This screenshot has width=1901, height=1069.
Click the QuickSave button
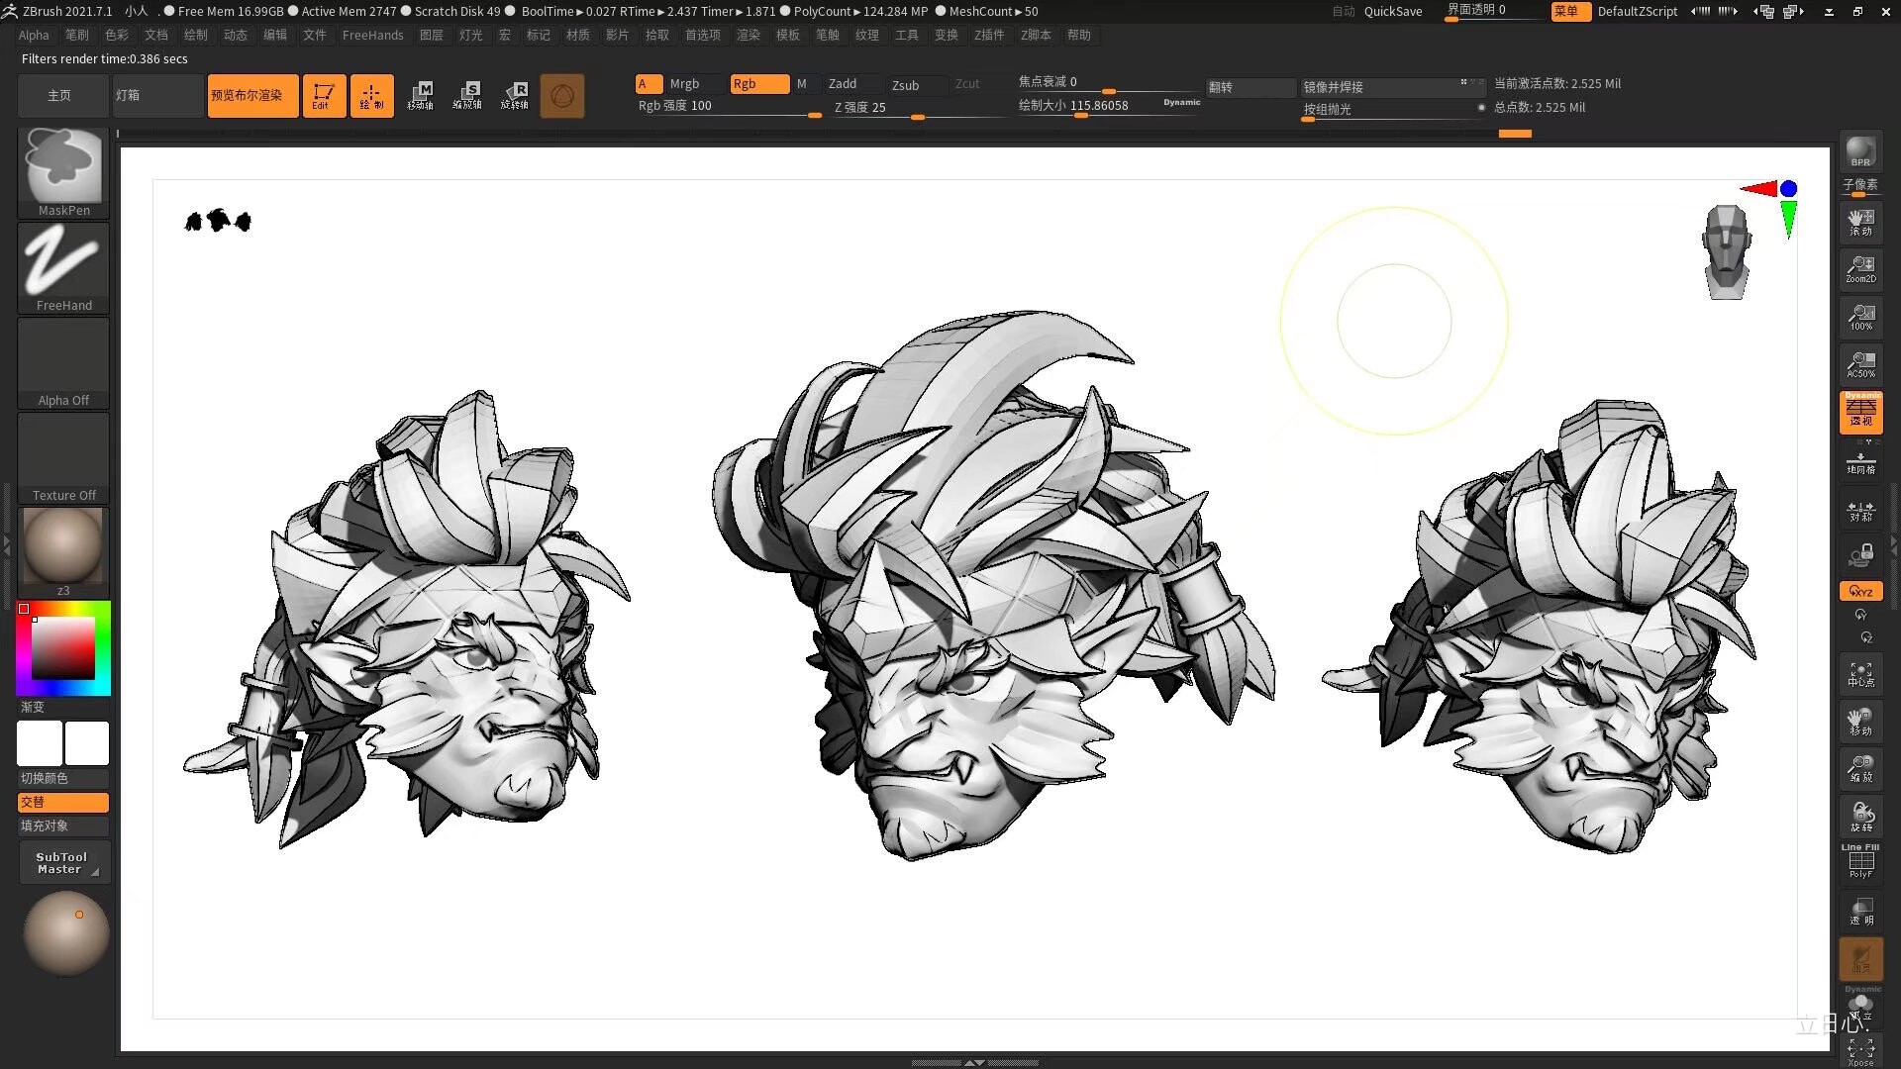[1391, 11]
